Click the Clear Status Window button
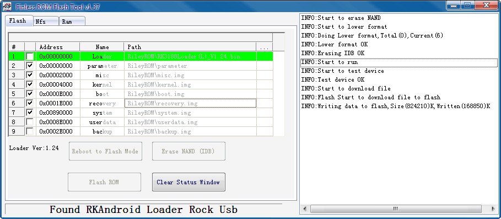Viewport: 501px width, 219px height. (188, 182)
